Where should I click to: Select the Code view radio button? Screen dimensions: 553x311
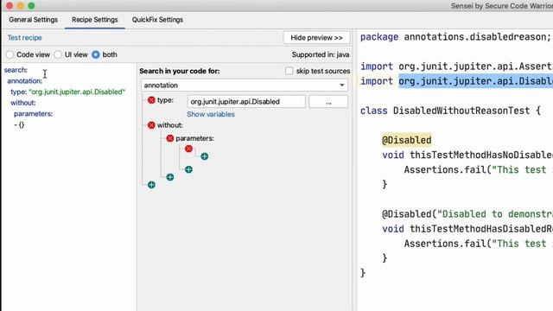coord(10,54)
